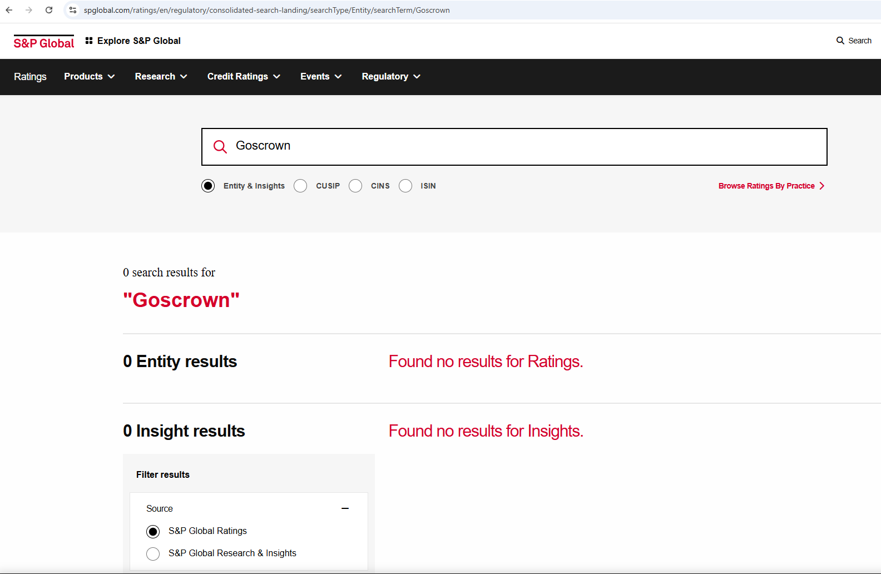Click the red magnifier in search box
The width and height of the screenshot is (881, 574).
(x=220, y=146)
